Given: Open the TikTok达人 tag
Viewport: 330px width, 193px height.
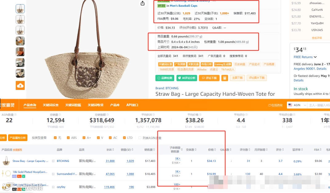Looking at the screenshot, I should coord(227,70).
